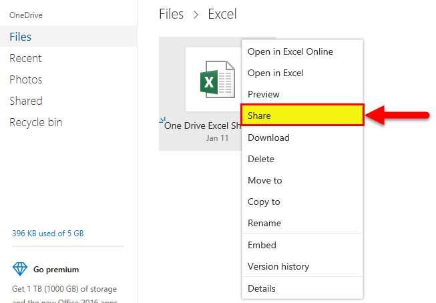The image size is (436, 303).
Task: Navigate to Files in the breadcrumb
Action: tap(172, 14)
